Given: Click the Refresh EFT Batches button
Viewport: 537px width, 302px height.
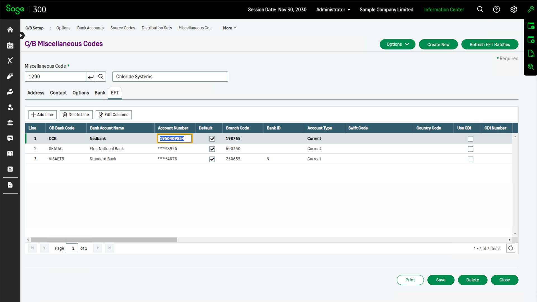Looking at the screenshot, I should 490,44.
